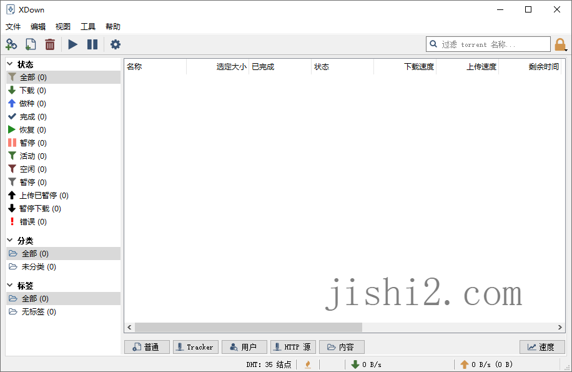Select the 无标签 (0) tag
The height and width of the screenshot is (372, 572).
point(64,311)
